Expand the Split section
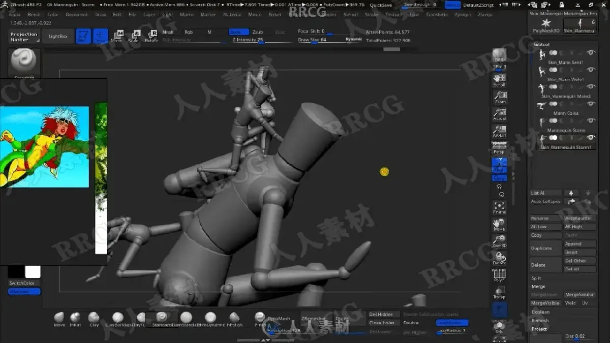610x343 pixels. click(x=536, y=278)
